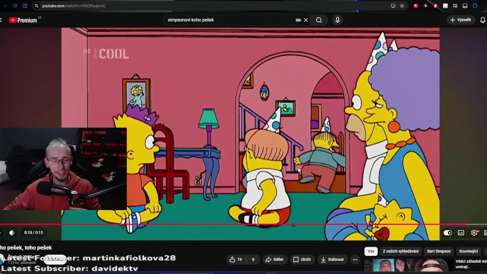Select the Bart Simpson chip
The image size is (487, 274).
[439, 251]
